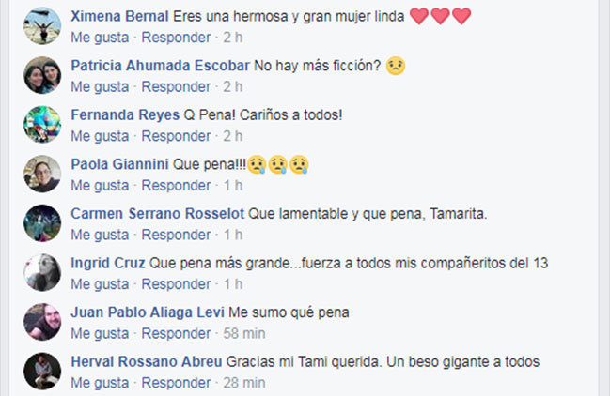Reply to Paola Giannini's comment
Viewport: 610px width, 396px height.
coord(175,186)
